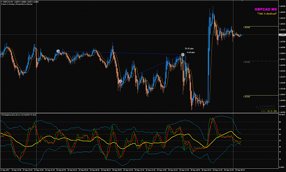Select the 1.65500 dashed level label

pyautogui.click(x=247, y=62)
